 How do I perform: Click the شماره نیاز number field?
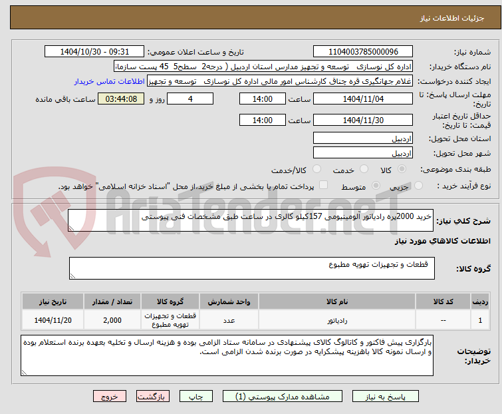coord(363,52)
